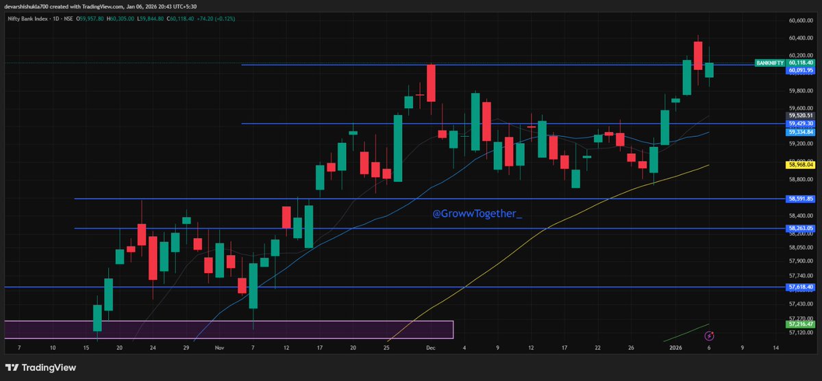822x381 pixels.
Task: Click the 60,600.00 price axis tick
Action: click(x=801, y=20)
